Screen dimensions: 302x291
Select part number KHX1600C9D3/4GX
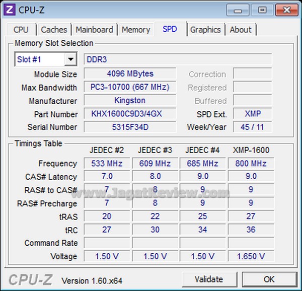click(130, 114)
